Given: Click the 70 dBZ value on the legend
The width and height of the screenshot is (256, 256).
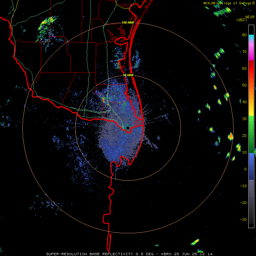Looking at the screenshot, I should coord(244,52).
